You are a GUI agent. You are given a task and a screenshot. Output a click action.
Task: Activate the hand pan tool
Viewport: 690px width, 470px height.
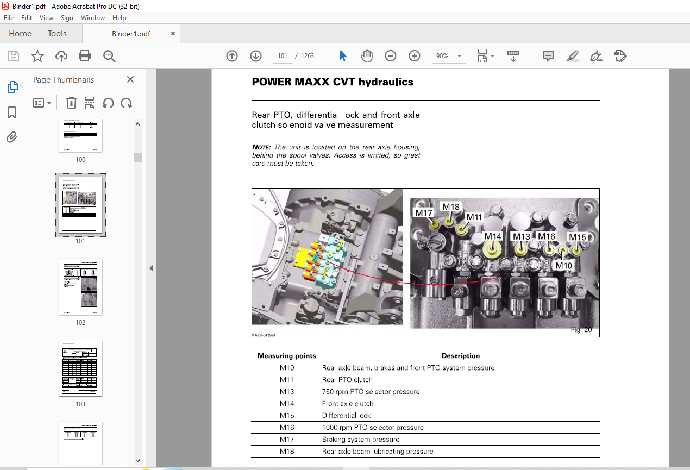click(x=367, y=56)
